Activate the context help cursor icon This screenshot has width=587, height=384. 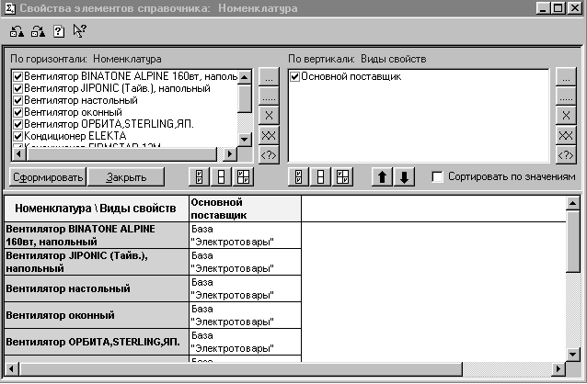[79, 30]
